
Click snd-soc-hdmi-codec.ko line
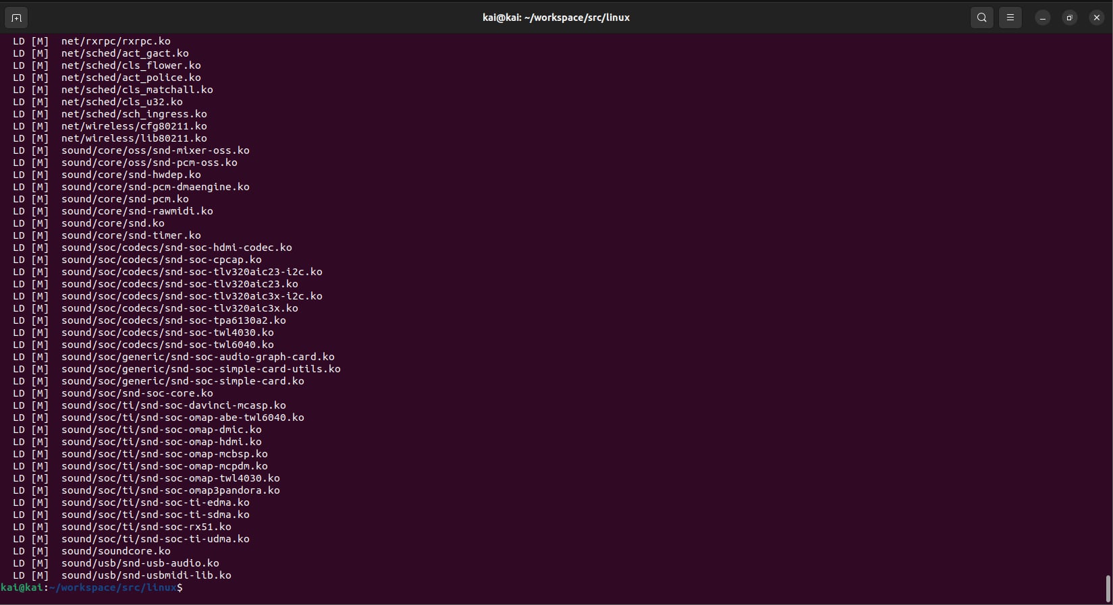pyautogui.click(x=153, y=248)
